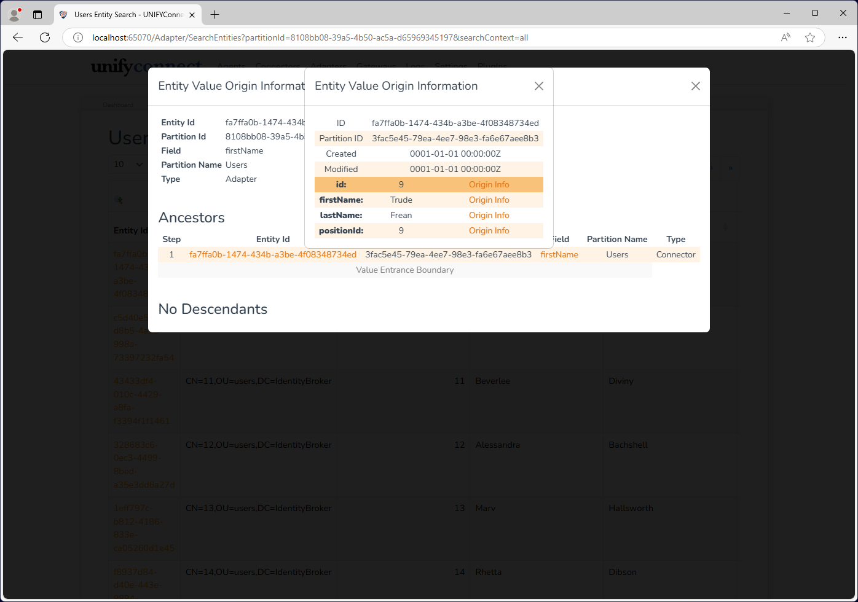Viewport: 858px width, 602px height.
Task: Close the front Entity Value Origin Information popup
Action: click(x=539, y=86)
